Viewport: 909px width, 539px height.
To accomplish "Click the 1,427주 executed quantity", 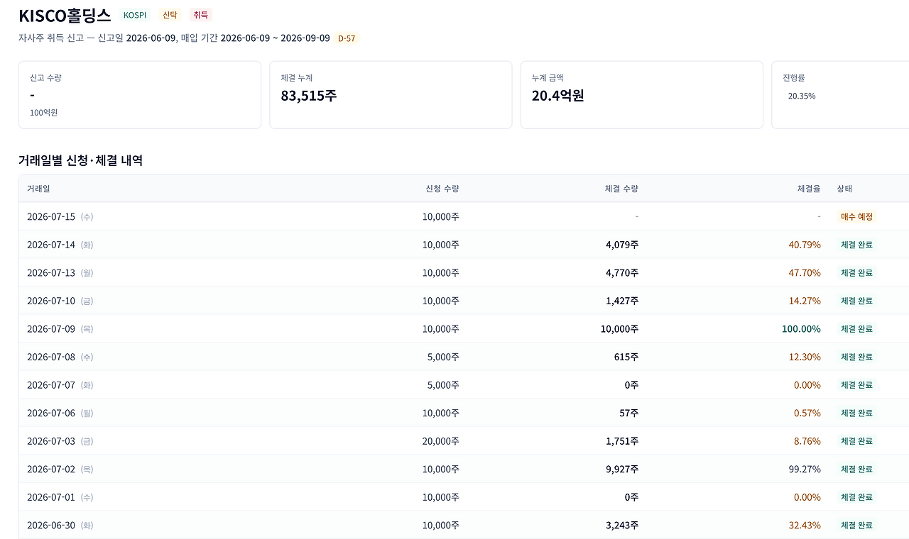I will coord(622,301).
